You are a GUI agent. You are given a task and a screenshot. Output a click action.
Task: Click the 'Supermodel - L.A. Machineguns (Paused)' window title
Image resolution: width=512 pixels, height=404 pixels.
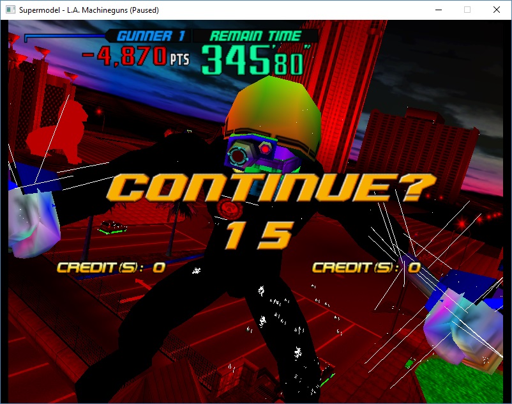[89, 10]
